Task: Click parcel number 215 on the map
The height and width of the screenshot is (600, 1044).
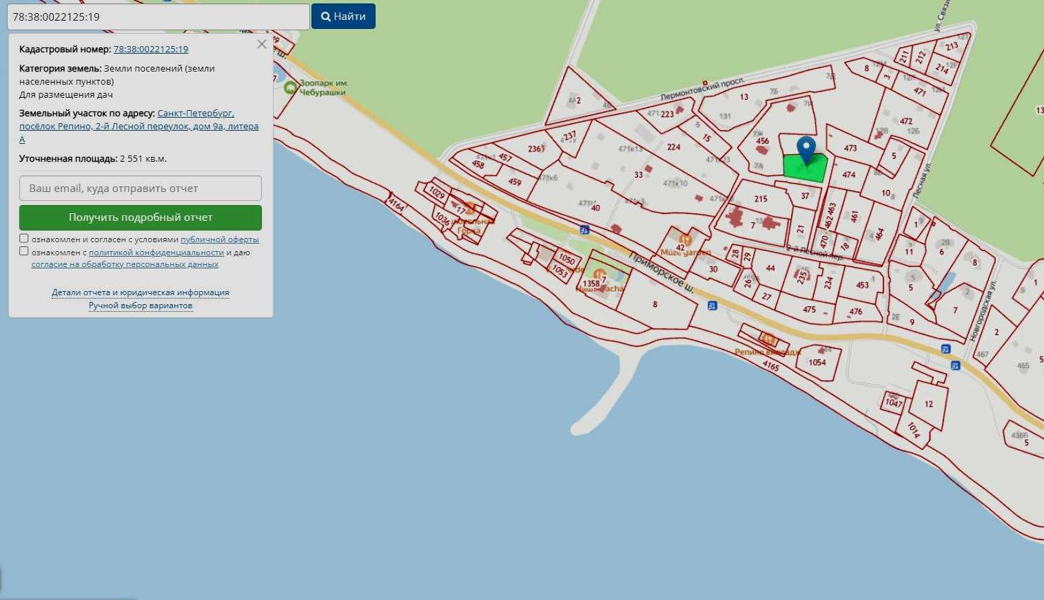Action: 761,199
